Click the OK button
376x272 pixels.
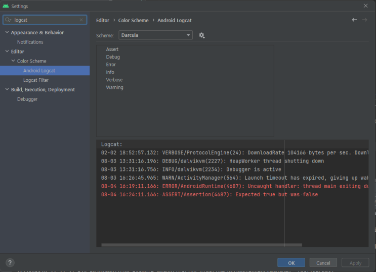[291, 263]
